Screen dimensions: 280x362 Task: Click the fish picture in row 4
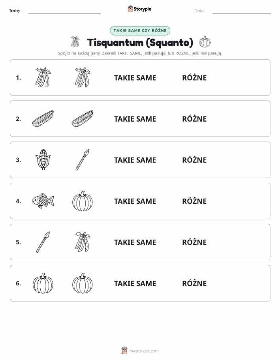point(43,201)
